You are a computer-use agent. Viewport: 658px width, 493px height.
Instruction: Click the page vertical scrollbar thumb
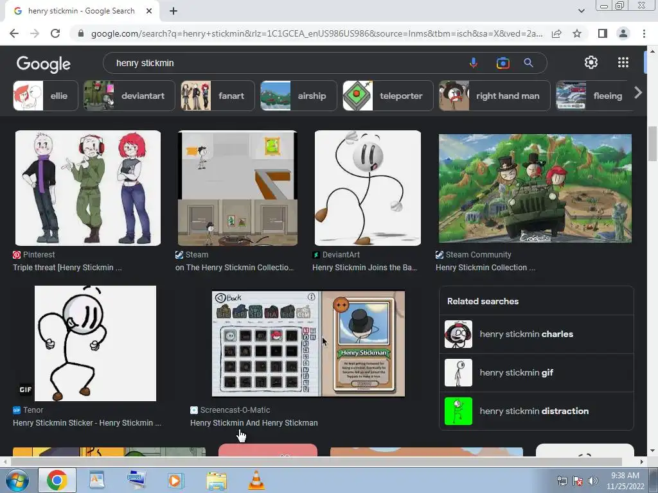pyautogui.click(x=652, y=143)
